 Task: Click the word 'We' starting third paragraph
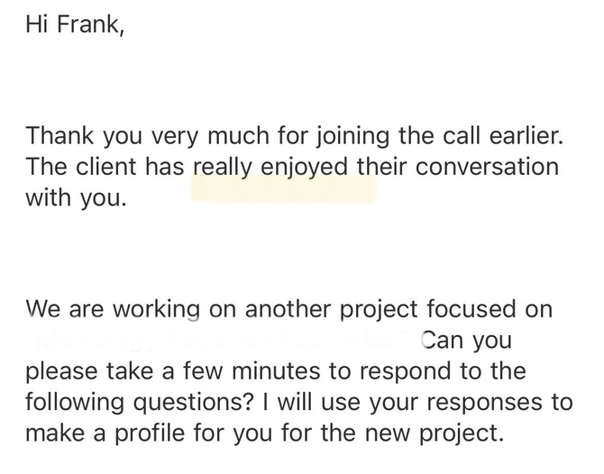tap(42, 309)
